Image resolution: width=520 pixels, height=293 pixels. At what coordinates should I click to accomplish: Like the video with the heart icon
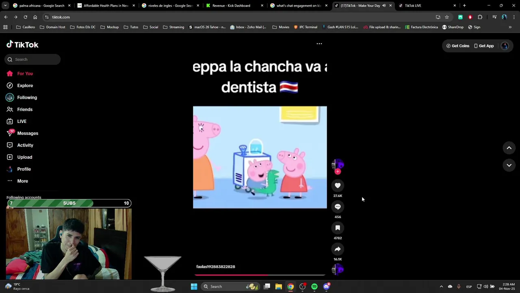[x=338, y=186]
